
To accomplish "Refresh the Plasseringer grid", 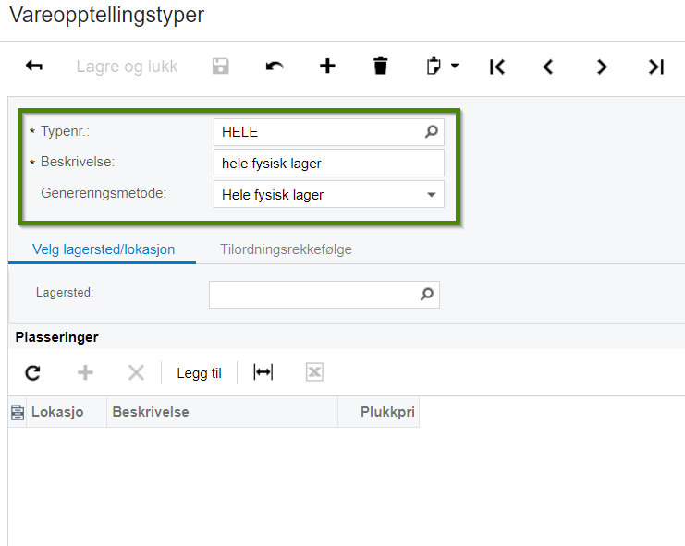I will pyautogui.click(x=32, y=372).
